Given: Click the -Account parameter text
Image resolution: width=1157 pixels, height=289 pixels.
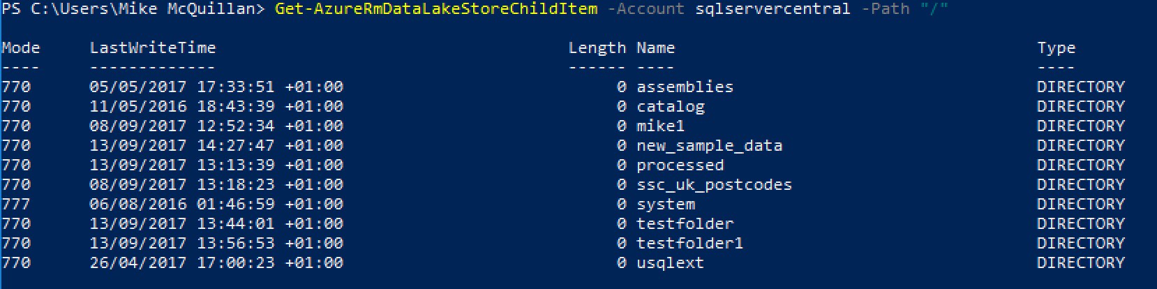Looking at the screenshot, I should click(646, 9).
